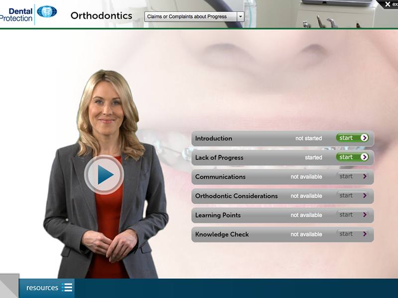Select the Learning Points title
398x298 pixels.
click(x=218, y=216)
